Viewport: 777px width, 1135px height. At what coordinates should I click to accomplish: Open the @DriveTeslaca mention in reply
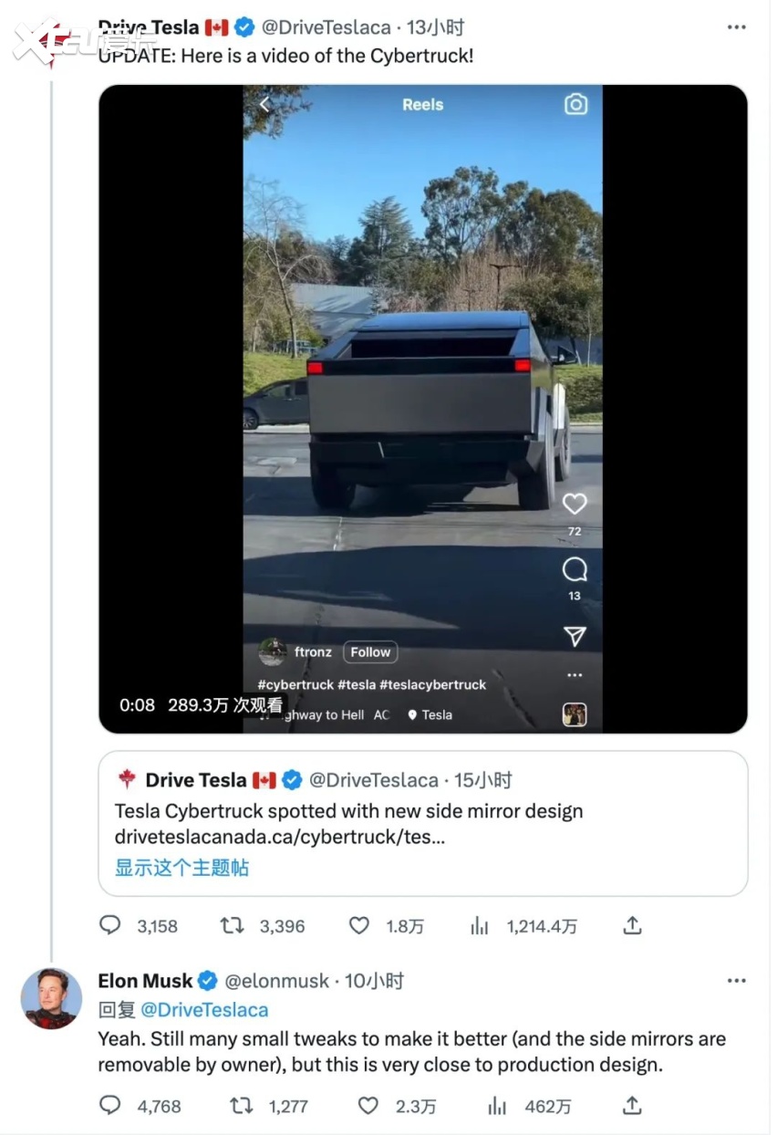pyautogui.click(x=204, y=1010)
